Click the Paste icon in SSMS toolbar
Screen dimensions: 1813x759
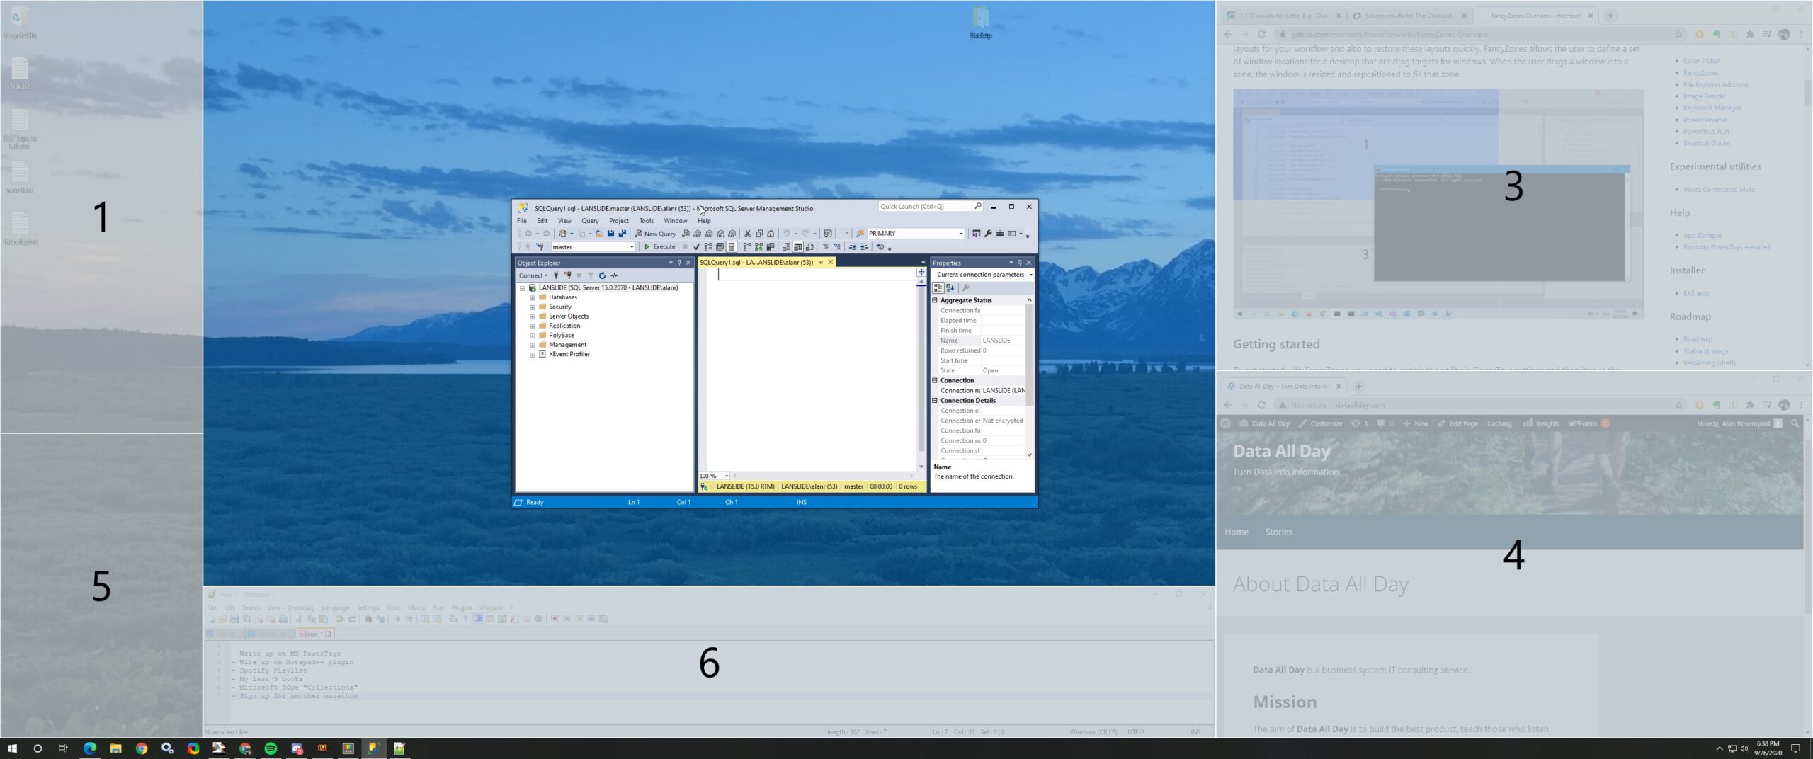(x=771, y=233)
